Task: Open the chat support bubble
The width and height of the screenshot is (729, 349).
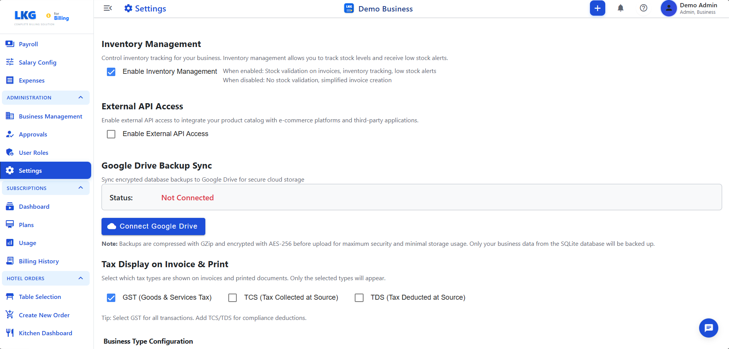Action: (x=709, y=328)
